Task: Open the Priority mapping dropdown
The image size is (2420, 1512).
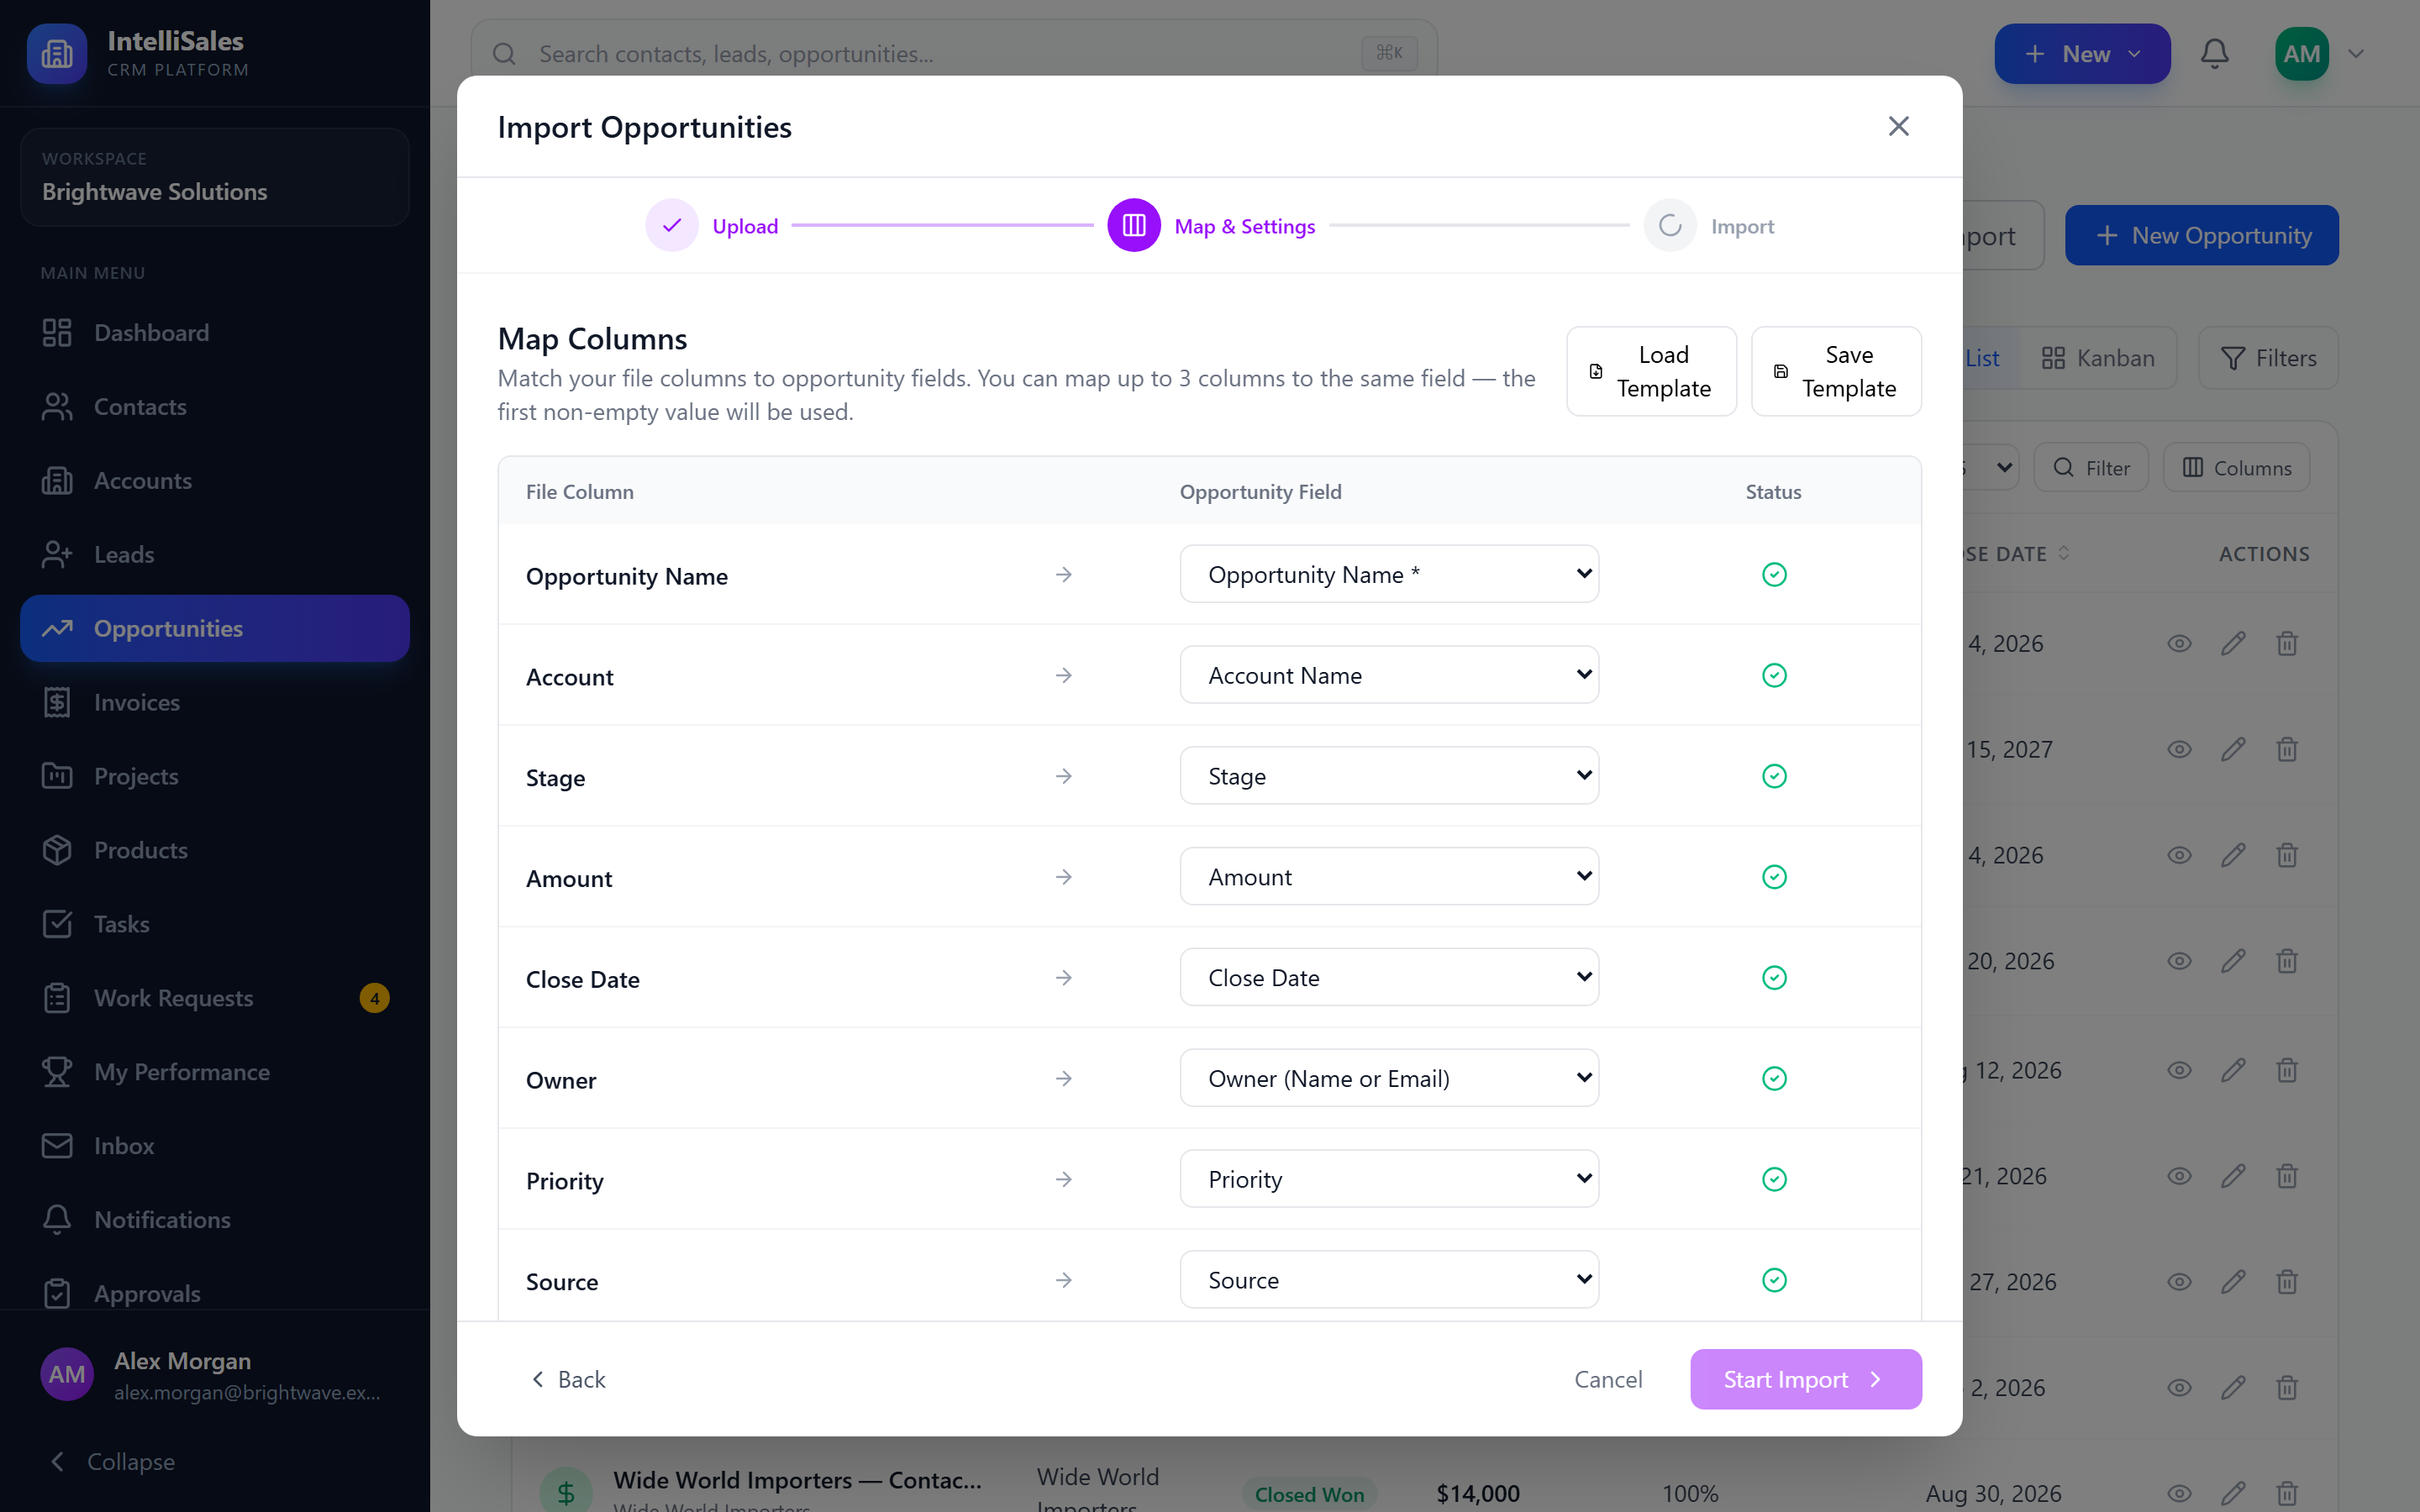Action: [x=1389, y=1179]
